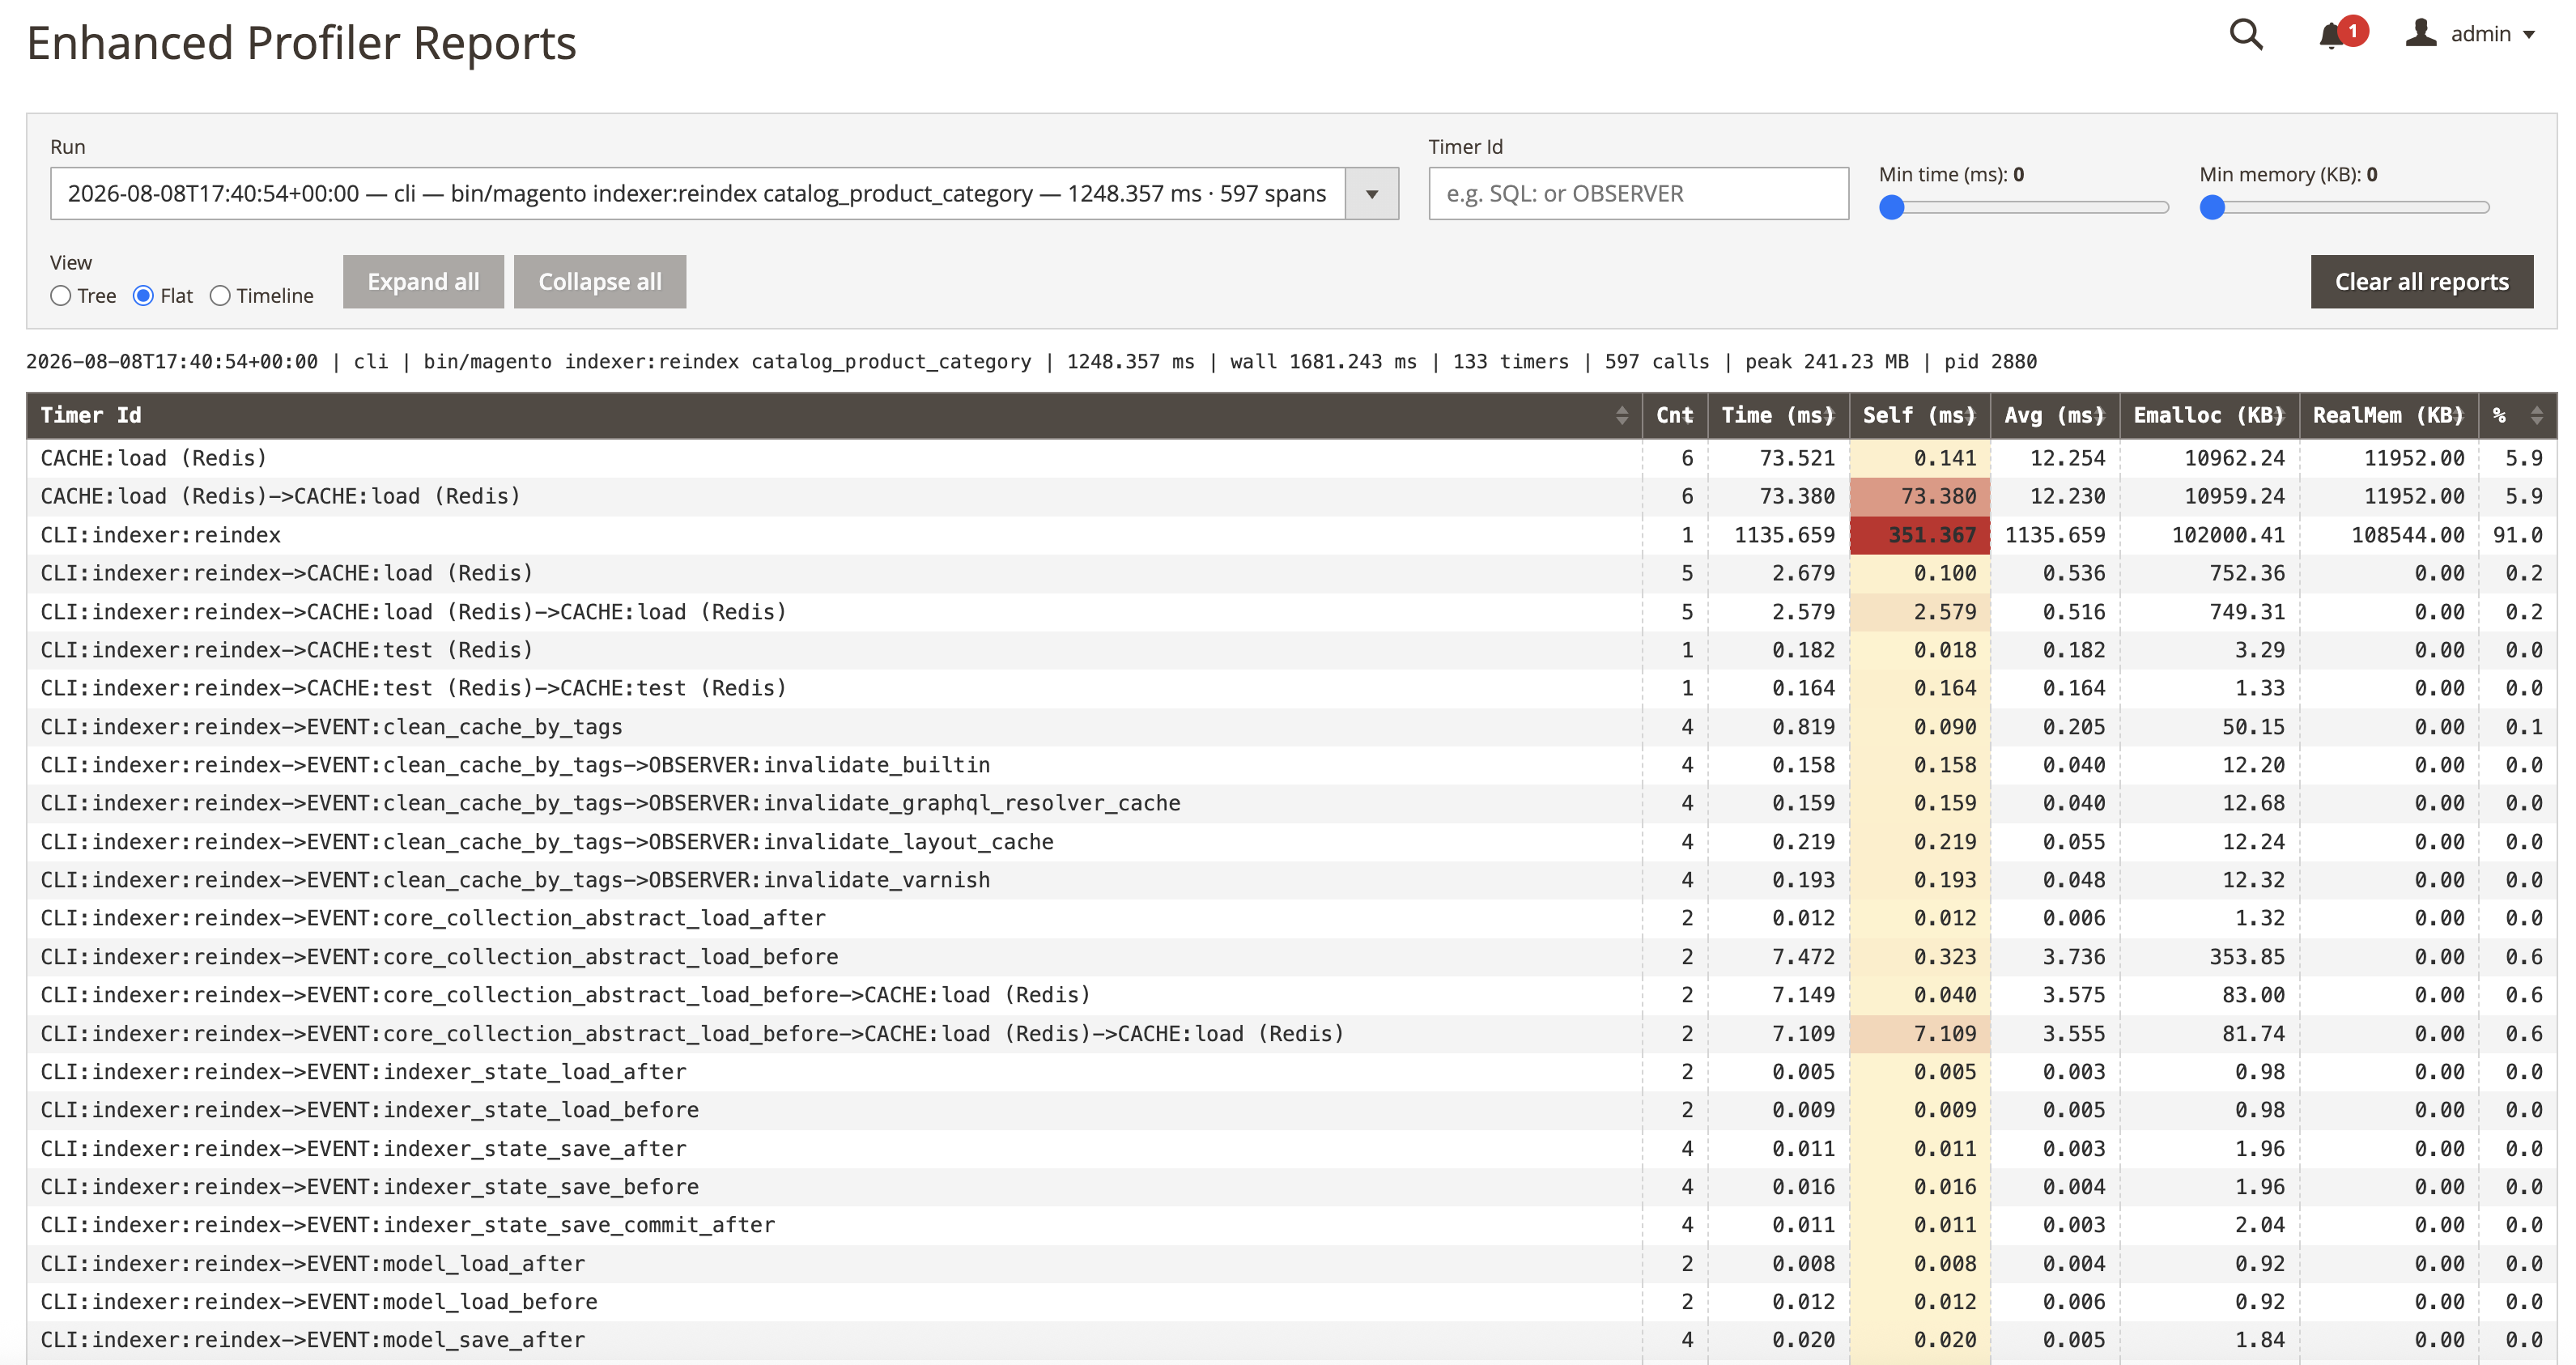Sort by Avg (ms) column header

click(x=2054, y=416)
